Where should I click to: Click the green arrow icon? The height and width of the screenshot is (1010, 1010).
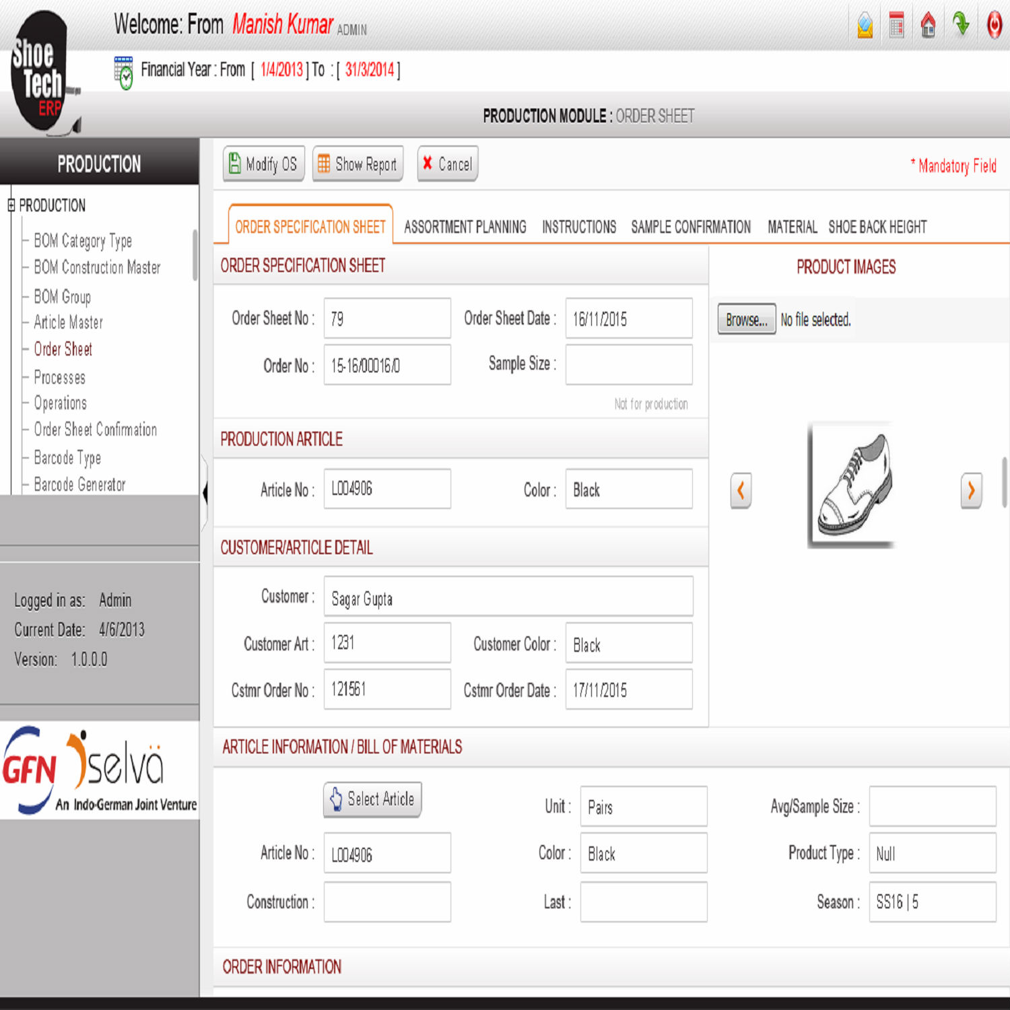click(961, 24)
